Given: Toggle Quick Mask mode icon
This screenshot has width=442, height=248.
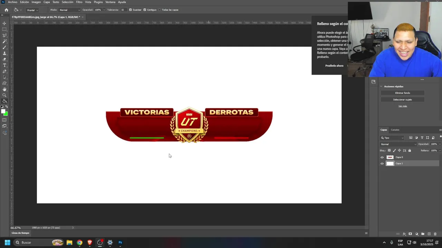Looking at the screenshot, I should pos(4,120).
